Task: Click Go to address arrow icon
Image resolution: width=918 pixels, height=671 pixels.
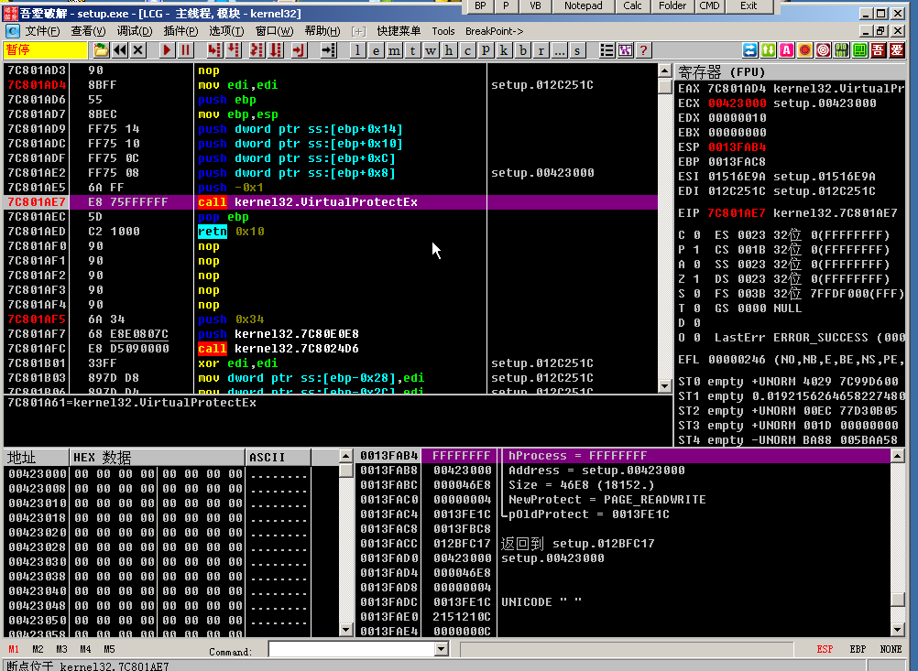Action: [328, 50]
